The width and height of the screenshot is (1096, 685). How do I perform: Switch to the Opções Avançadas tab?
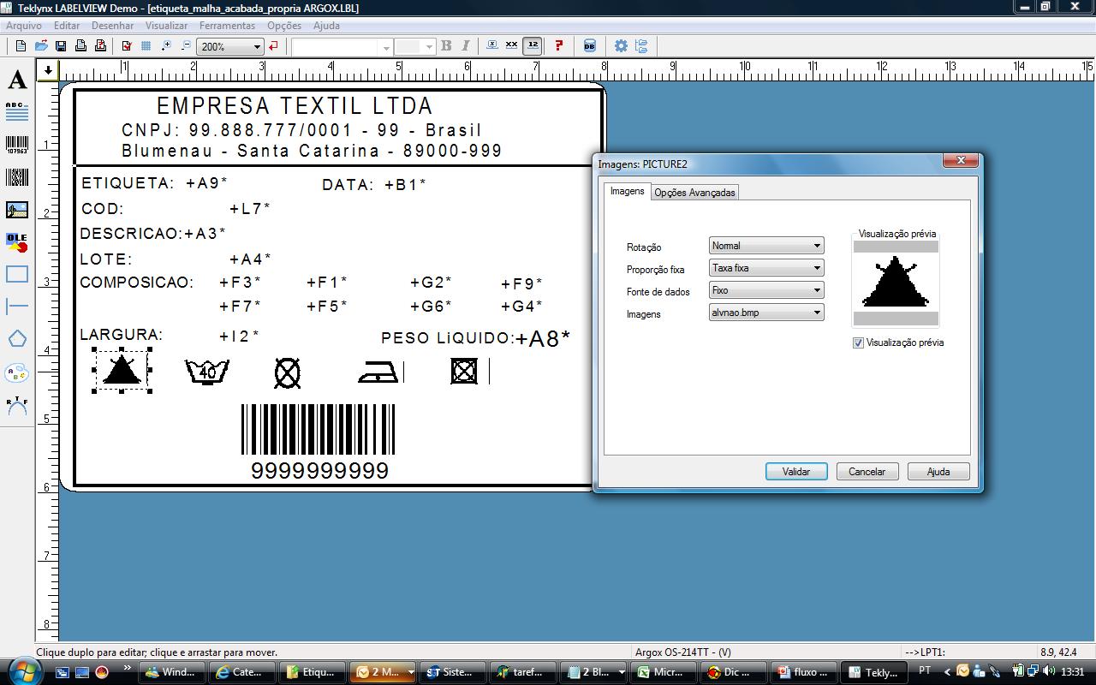pyautogui.click(x=694, y=193)
